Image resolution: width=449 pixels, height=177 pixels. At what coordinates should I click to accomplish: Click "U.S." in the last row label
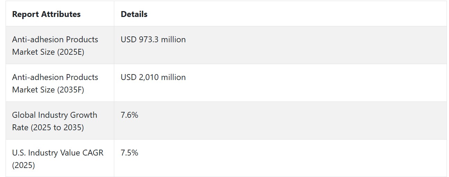tap(19, 153)
